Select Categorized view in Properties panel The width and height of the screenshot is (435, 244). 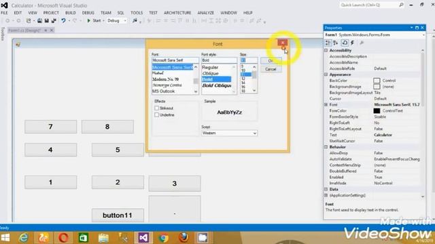click(x=328, y=43)
